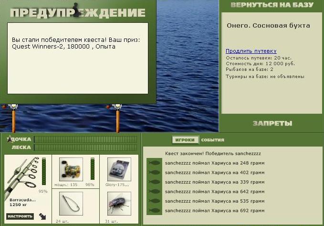Click the rod durability bar showing 95%
The image size is (324, 226).
pos(44,171)
